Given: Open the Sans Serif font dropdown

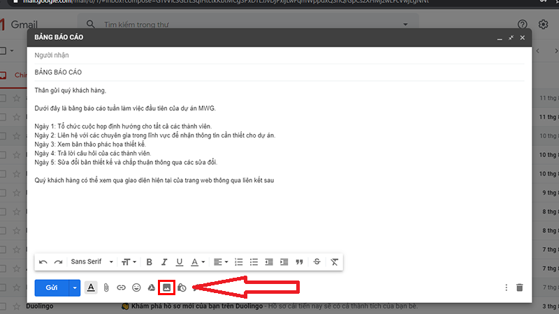Looking at the screenshot, I should 92,262.
